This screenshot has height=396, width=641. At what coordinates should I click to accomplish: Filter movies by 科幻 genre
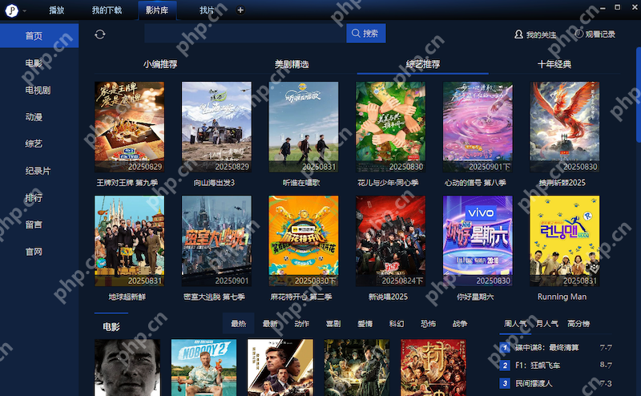pos(396,324)
